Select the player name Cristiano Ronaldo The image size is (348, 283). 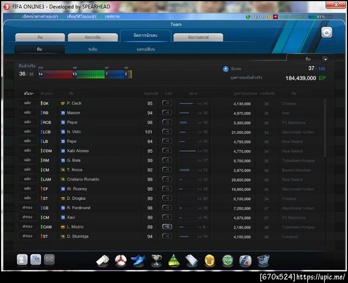point(83,179)
